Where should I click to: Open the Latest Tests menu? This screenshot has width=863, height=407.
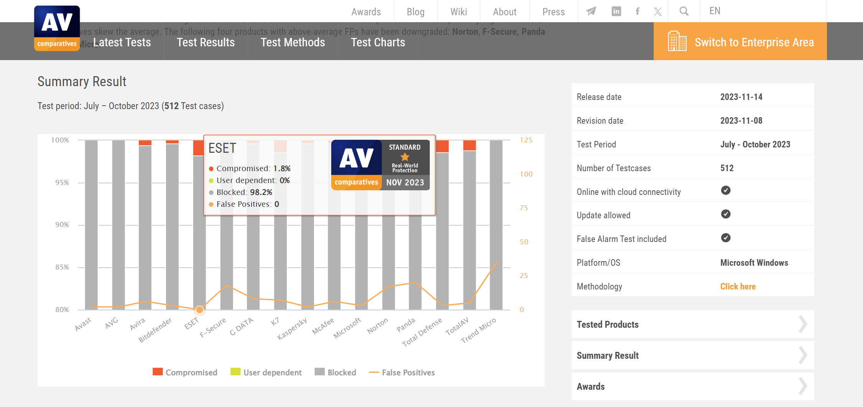tap(122, 42)
